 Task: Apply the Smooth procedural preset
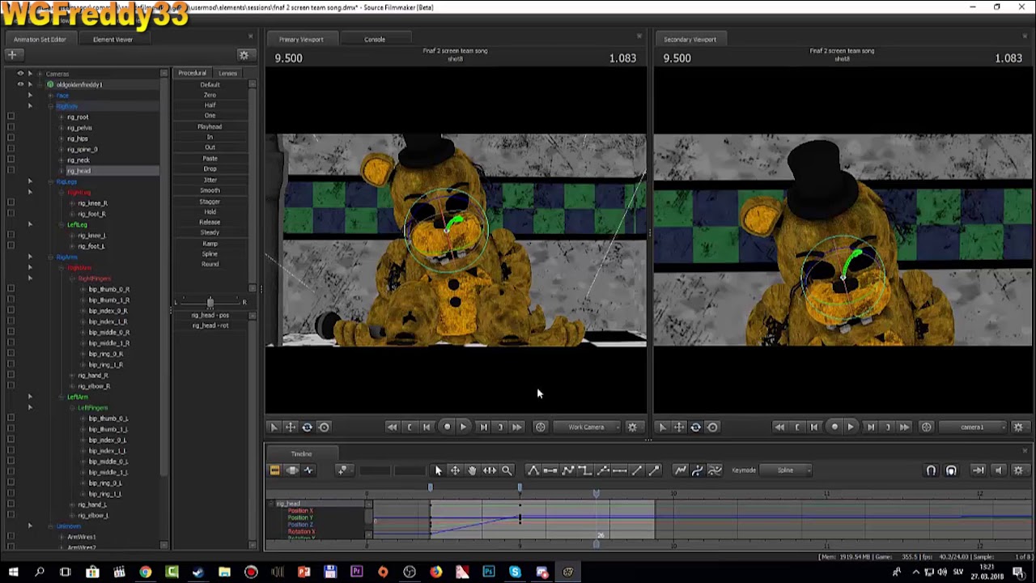[x=210, y=190]
